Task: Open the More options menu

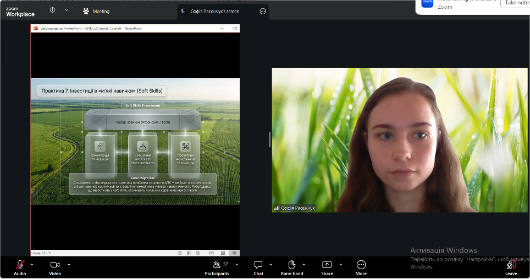Action: pyautogui.click(x=361, y=265)
